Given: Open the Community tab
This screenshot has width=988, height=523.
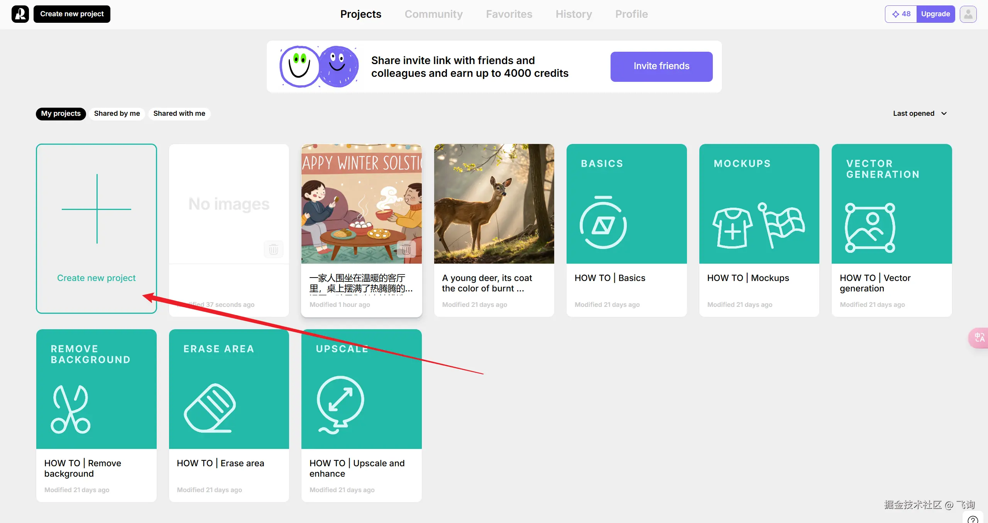Looking at the screenshot, I should pyautogui.click(x=433, y=14).
